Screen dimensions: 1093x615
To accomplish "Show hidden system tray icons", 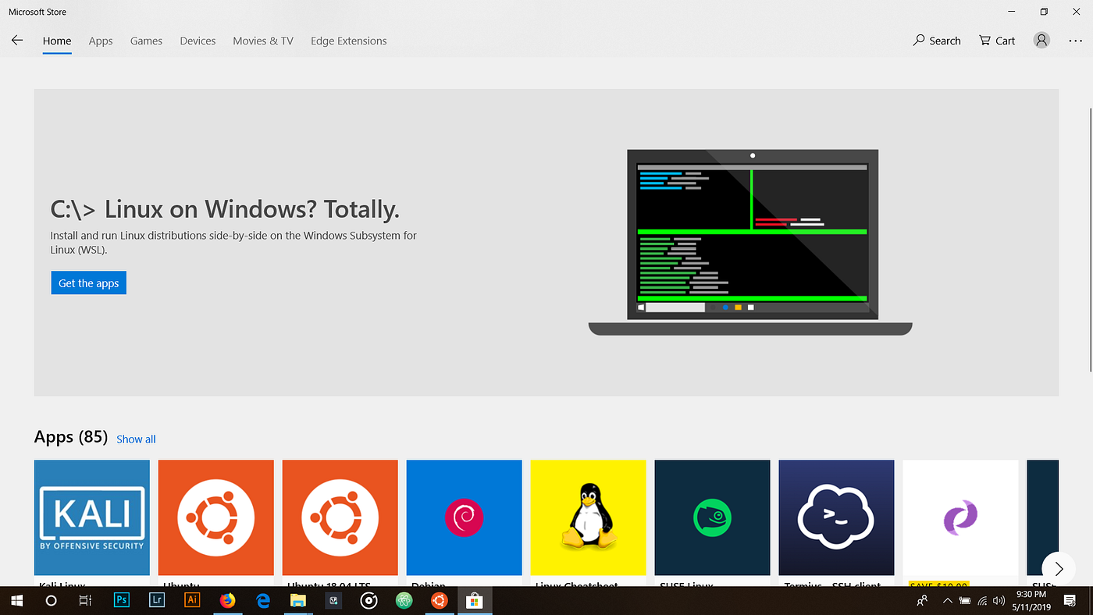I will click(x=948, y=600).
